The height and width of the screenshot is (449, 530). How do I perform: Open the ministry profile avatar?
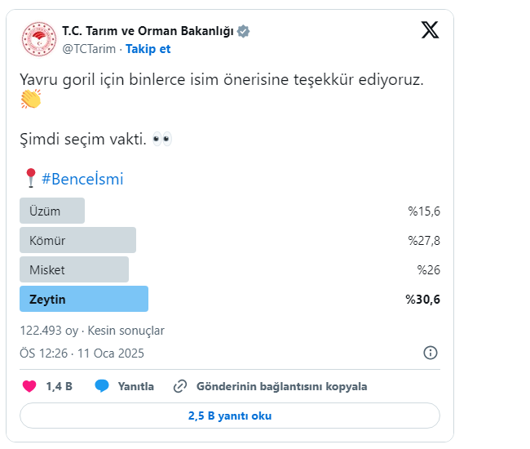point(38,39)
